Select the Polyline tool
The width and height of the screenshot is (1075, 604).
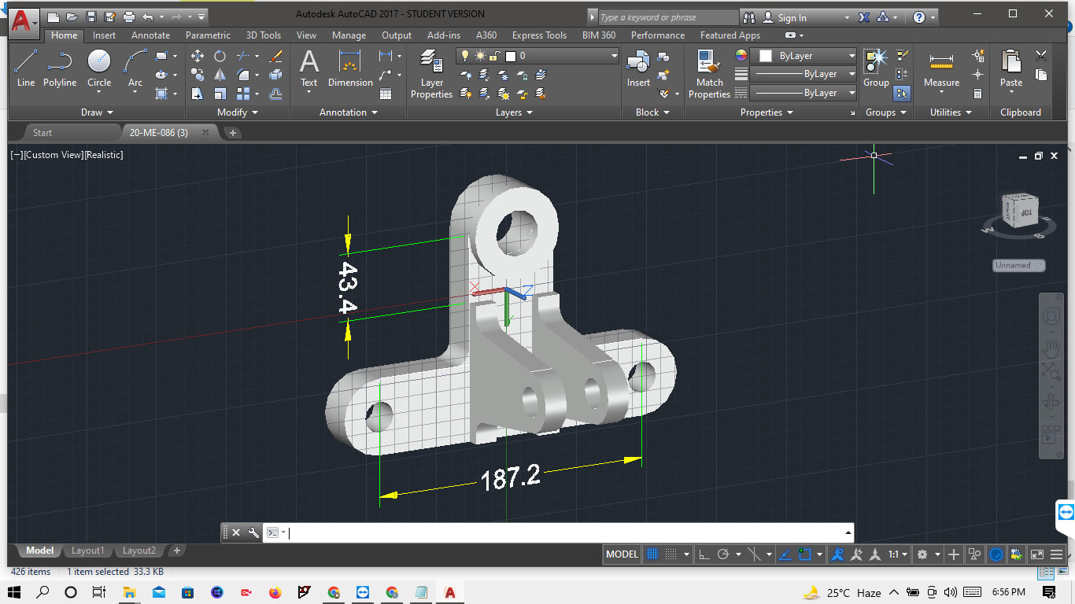pyautogui.click(x=59, y=71)
